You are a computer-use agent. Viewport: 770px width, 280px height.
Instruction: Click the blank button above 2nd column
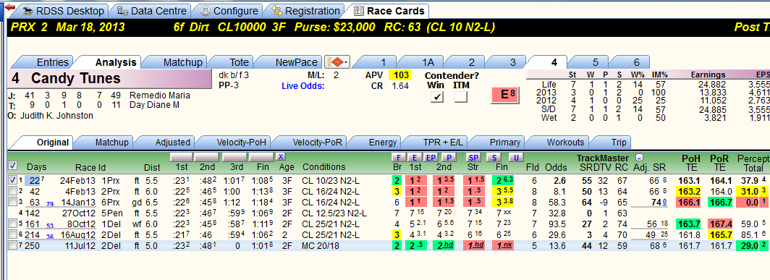tap(206, 157)
